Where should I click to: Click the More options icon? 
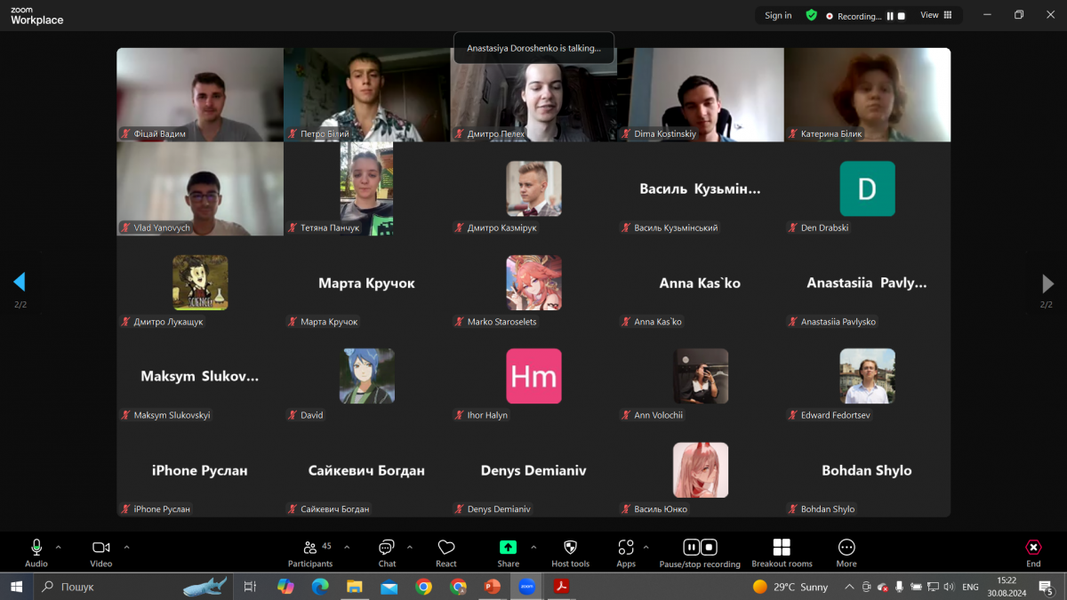pyautogui.click(x=846, y=552)
